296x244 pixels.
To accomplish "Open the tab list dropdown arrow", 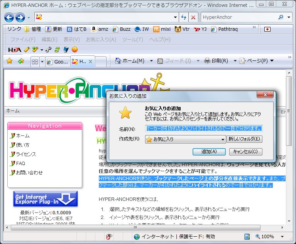I will coord(42,62).
